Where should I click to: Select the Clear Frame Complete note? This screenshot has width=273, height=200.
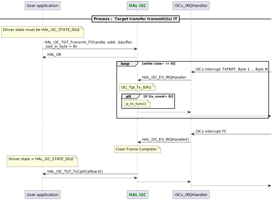[137, 149]
